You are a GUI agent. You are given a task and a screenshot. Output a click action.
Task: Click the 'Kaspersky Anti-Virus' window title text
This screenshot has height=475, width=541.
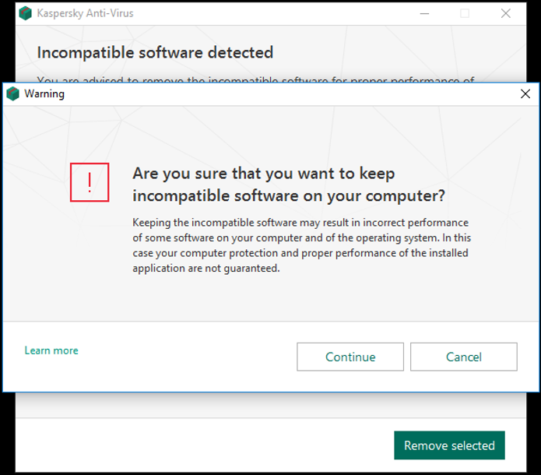click(x=85, y=13)
